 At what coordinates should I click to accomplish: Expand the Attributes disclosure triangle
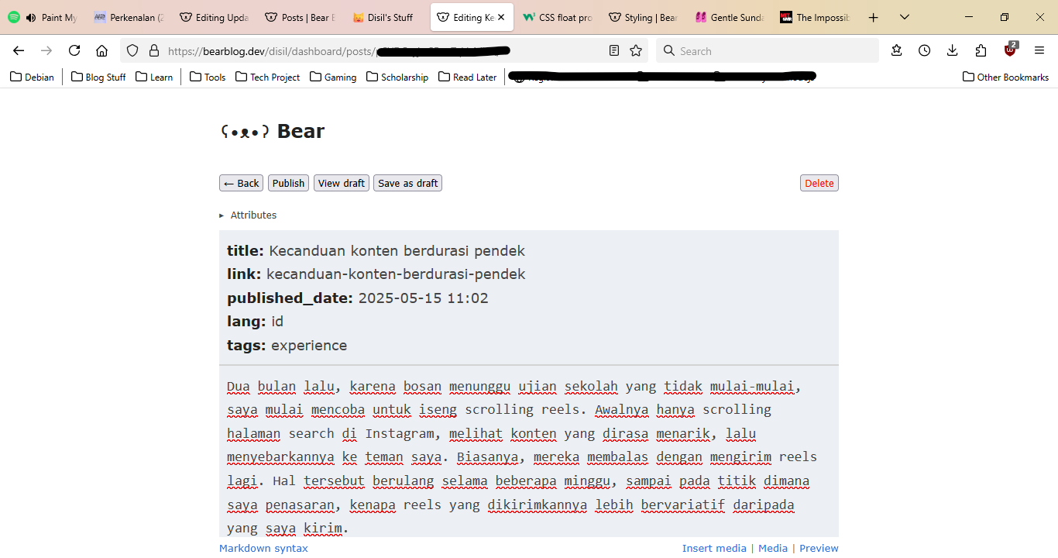(222, 215)
